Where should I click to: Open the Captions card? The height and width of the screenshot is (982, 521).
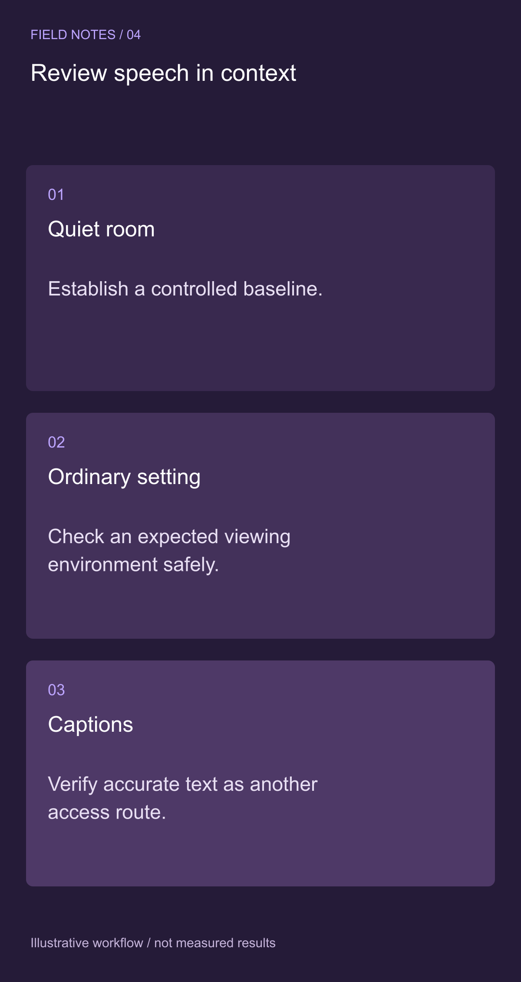(x=260, y=773)
